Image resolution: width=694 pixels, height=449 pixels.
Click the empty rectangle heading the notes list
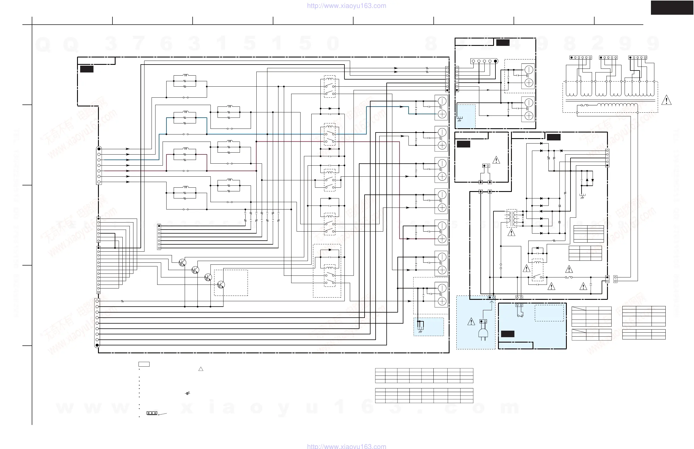tap(144, 364)
